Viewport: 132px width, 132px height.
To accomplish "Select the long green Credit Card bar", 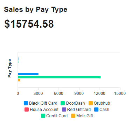I will click(x=59, y=77).
